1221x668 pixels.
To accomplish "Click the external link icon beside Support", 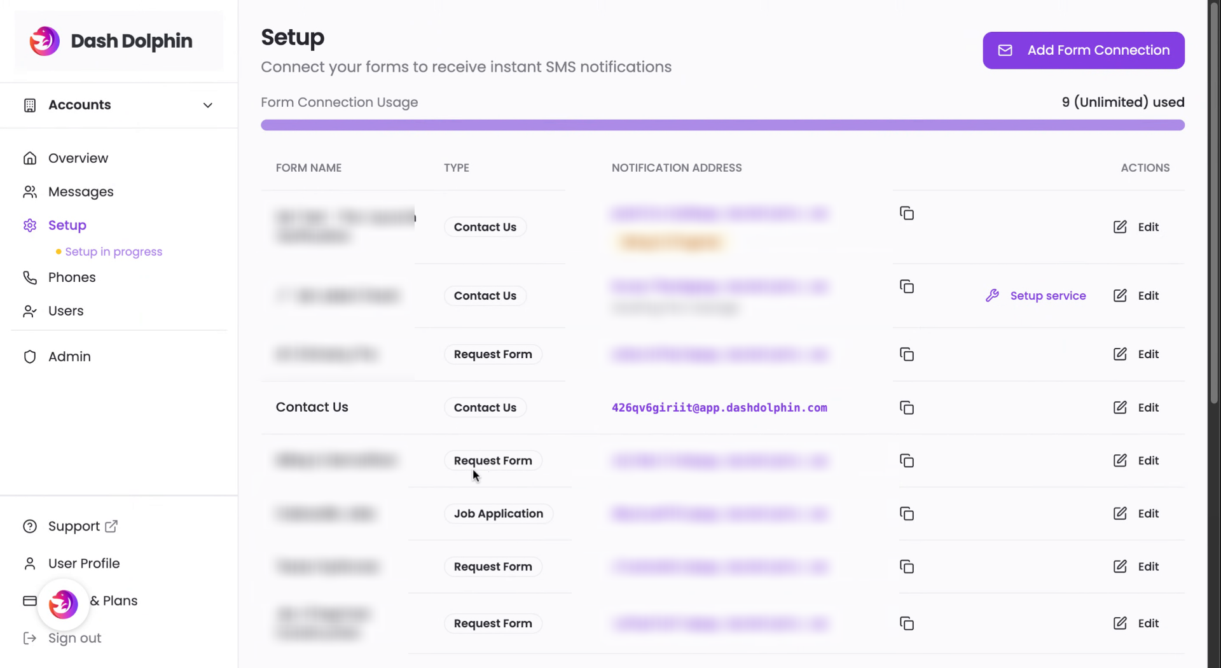I will 111,526.
